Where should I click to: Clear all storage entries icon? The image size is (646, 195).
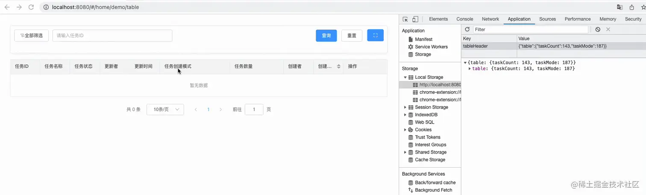coord(598,30)
